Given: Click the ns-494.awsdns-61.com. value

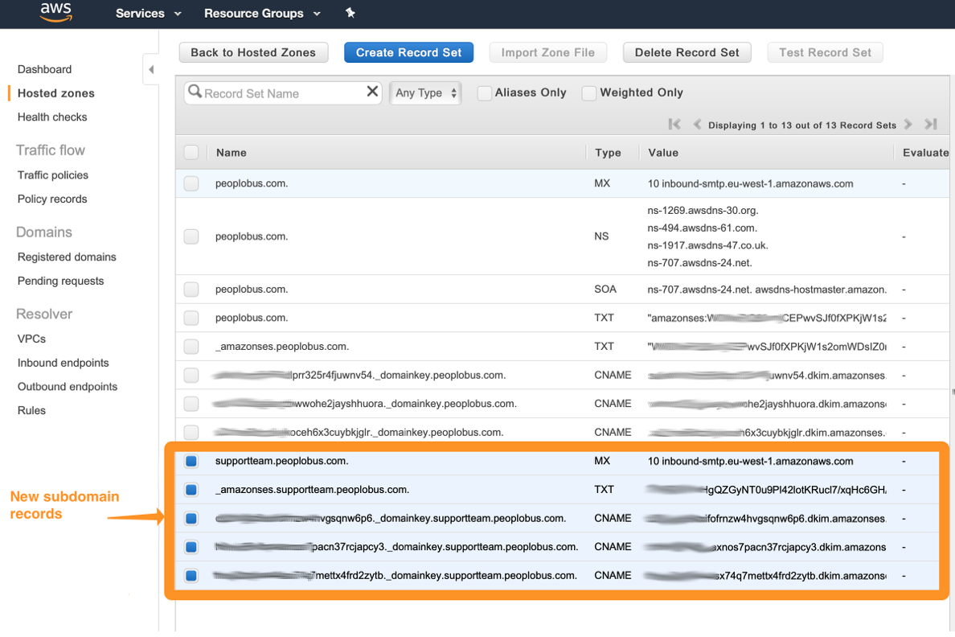Looking at the screenshot, I should (703, 228).
